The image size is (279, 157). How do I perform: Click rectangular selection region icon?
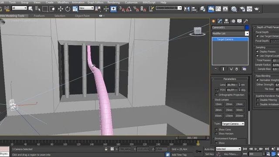[45, 9]
